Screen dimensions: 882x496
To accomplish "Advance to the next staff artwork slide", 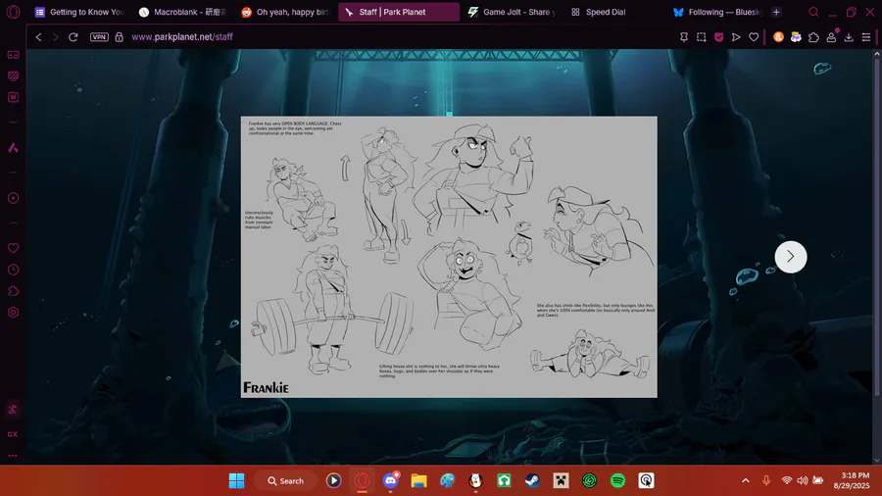I will [x=790, y=257].
